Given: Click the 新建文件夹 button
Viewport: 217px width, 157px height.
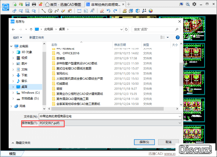Looking at the screenshot, I should (37, 37).
